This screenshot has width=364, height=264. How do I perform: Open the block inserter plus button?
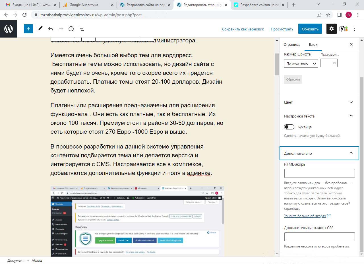28,29
